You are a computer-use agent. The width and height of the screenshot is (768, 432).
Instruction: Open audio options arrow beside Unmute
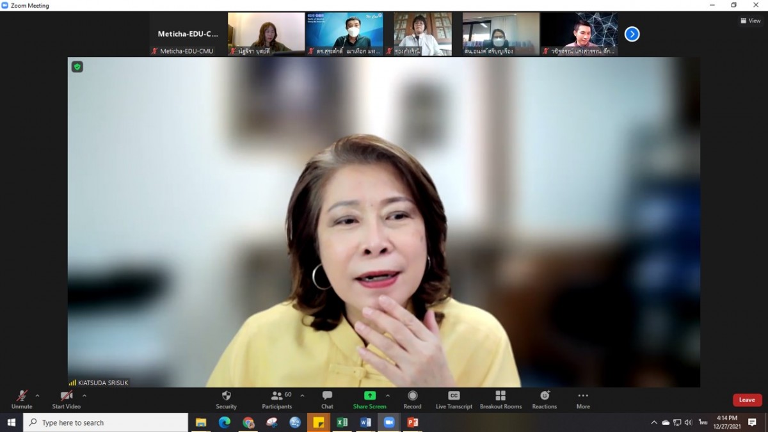(x=37, y=396)
